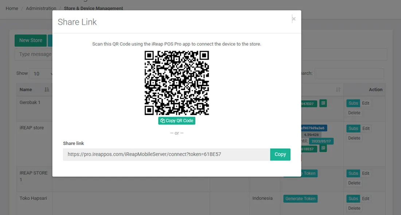
Task: Edit the IREAP STORE 1 row
Action: 365,174
